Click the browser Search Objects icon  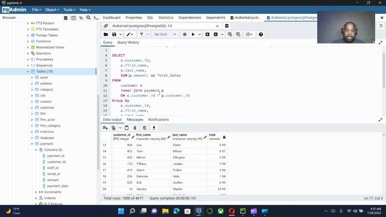(x=89, y=17)
